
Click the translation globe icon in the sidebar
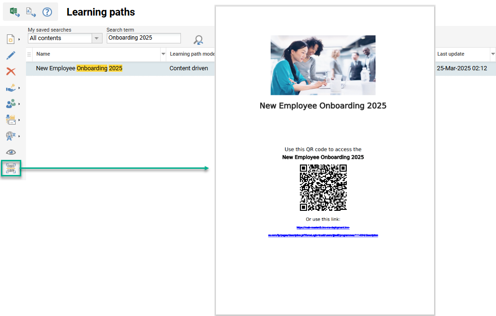[12, 136]
